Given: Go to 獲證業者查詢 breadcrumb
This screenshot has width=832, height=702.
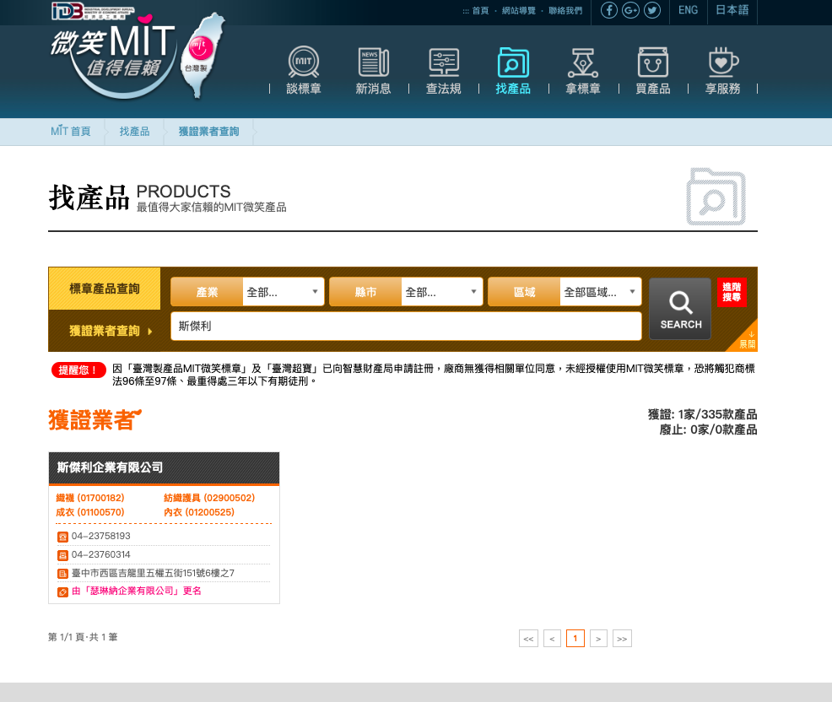Looking at the screenshot, I should (x=208, y=132).
